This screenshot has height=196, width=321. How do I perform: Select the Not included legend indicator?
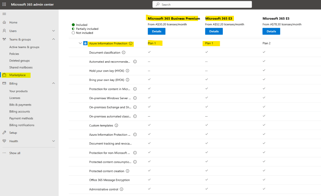(73, 33)
